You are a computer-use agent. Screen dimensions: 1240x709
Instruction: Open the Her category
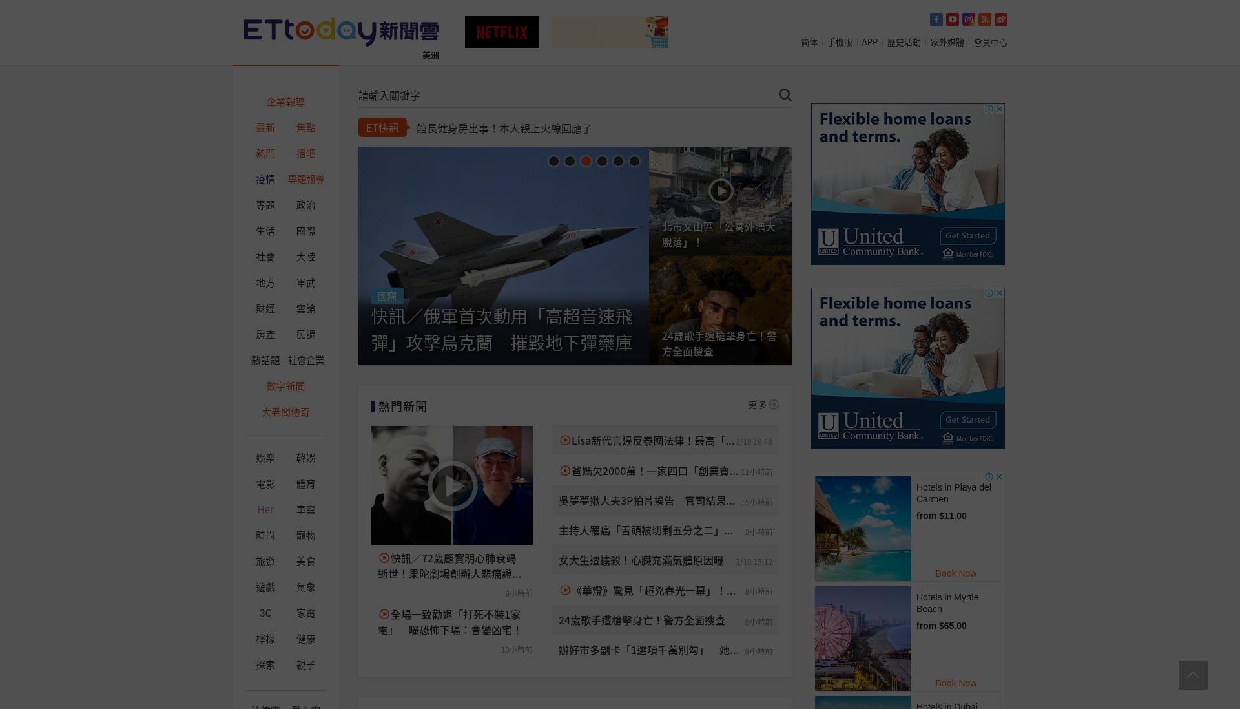click(x=265, y=509)
